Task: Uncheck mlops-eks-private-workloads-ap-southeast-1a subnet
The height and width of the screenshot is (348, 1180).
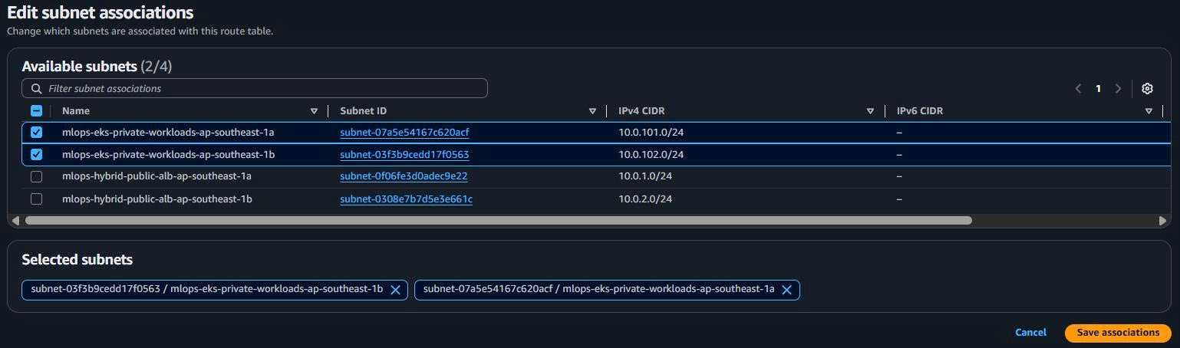Action: (x=36, y=133)
